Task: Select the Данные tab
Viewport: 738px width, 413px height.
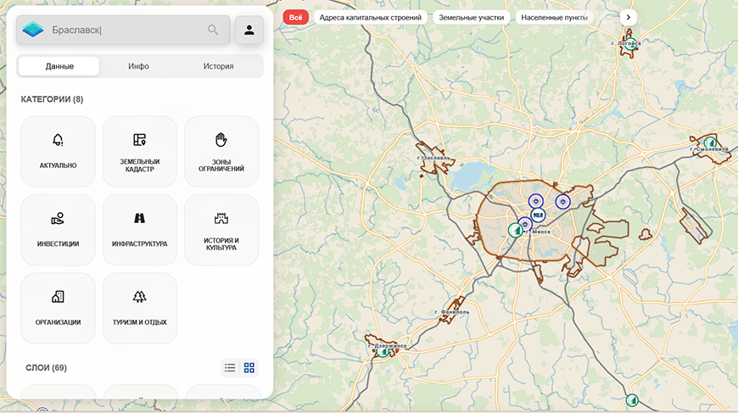Action: point(59,66)
